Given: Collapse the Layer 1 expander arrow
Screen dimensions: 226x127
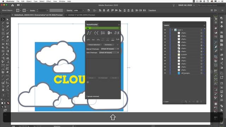Looking at the screenshot, I should [x=172, y=30].
